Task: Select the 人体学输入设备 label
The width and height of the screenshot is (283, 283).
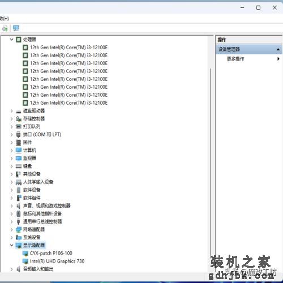Action: (38, 182)
